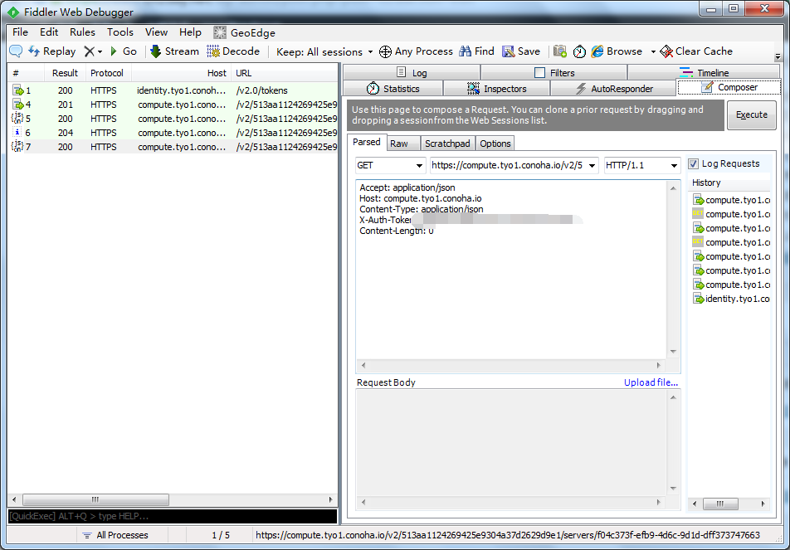Open the Options composer tab
Image resolution: width=790 pixels, height=550 pixels.
pos(495,144)
